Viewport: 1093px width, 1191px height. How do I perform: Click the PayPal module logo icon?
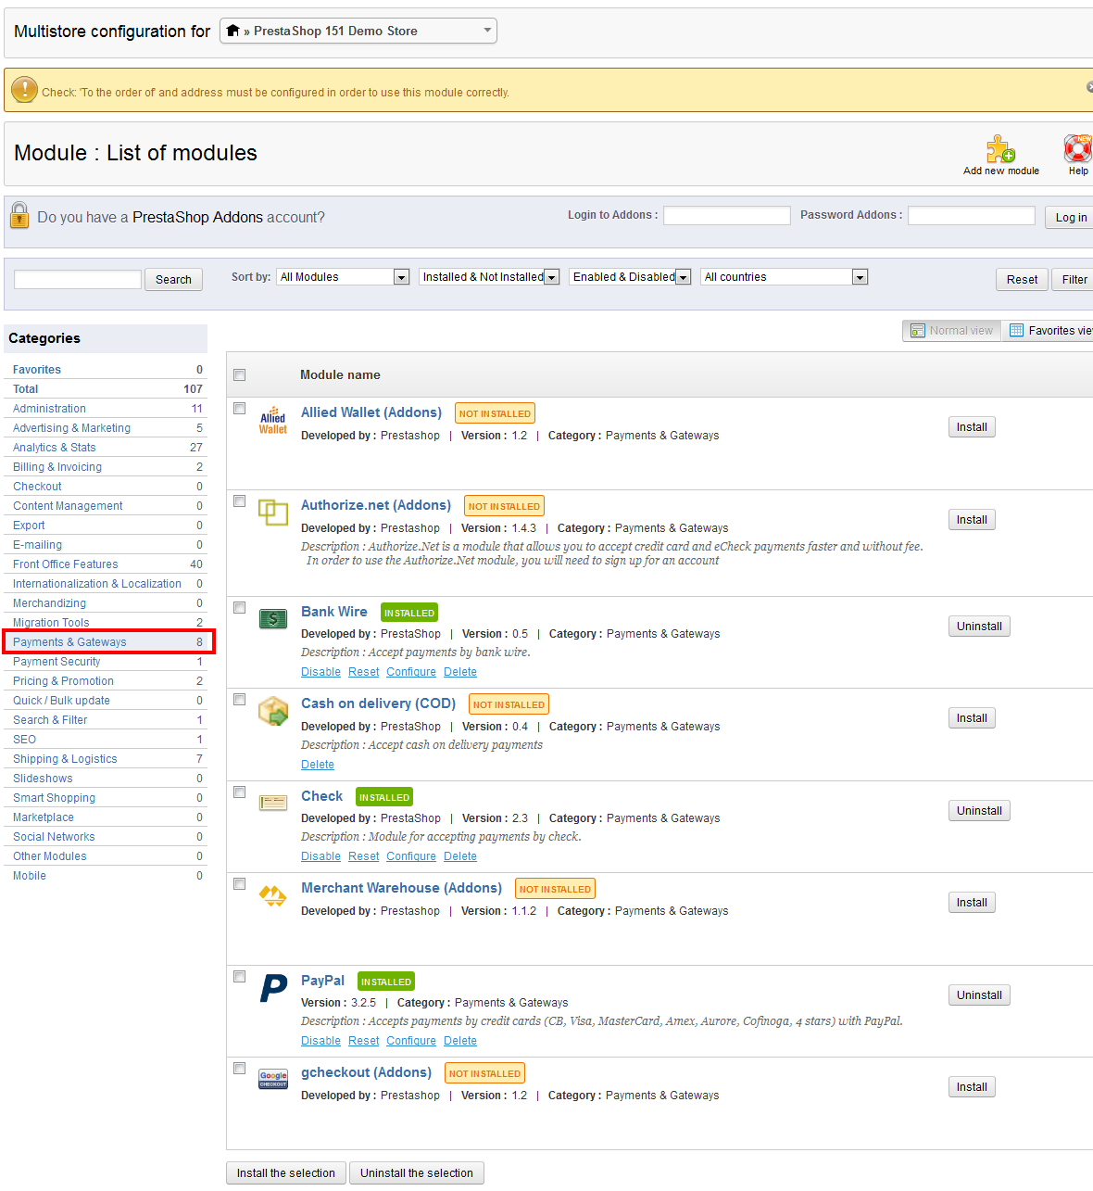click(273, 988)
